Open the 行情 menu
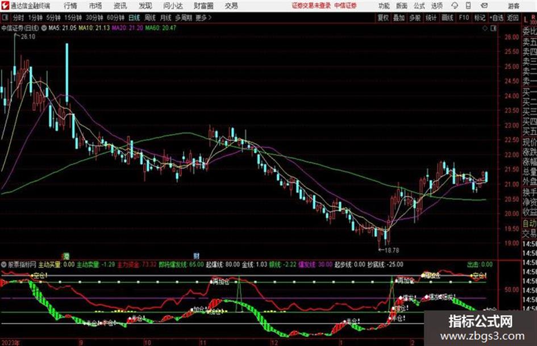The image size is (537, 346). pos(70,6)
